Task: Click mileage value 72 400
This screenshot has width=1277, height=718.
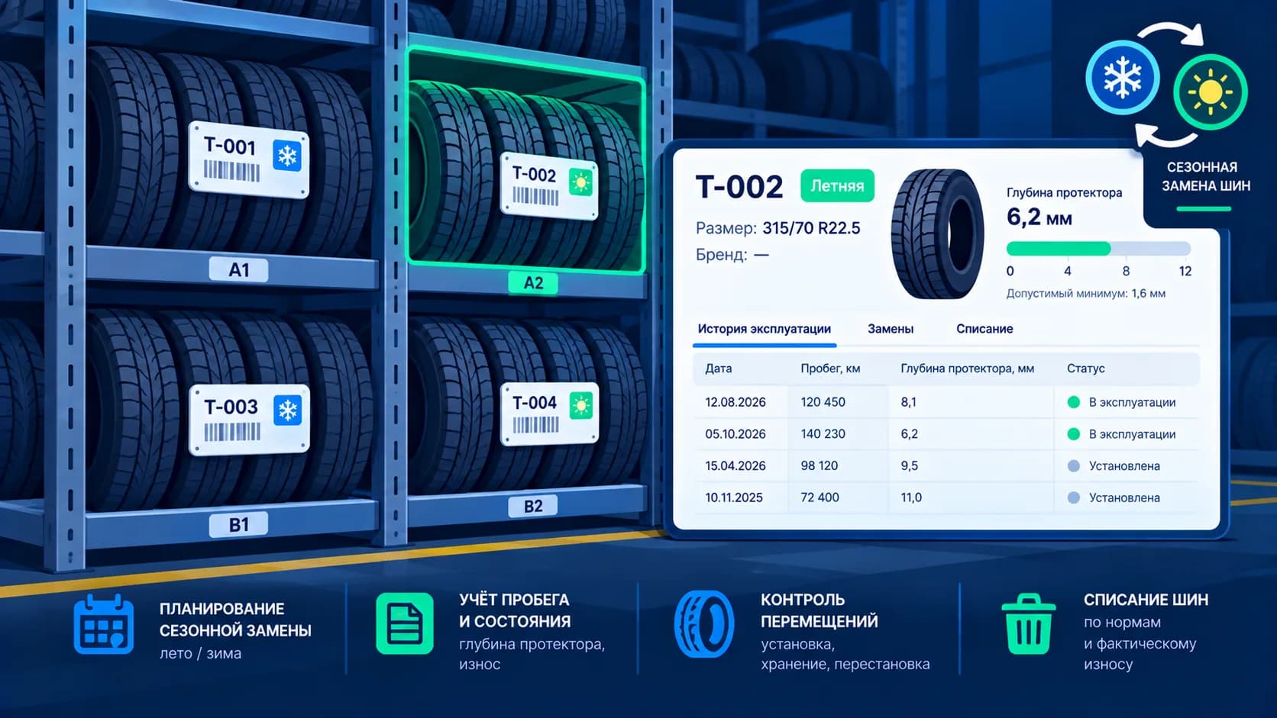Action: click(x=820, y=497)
